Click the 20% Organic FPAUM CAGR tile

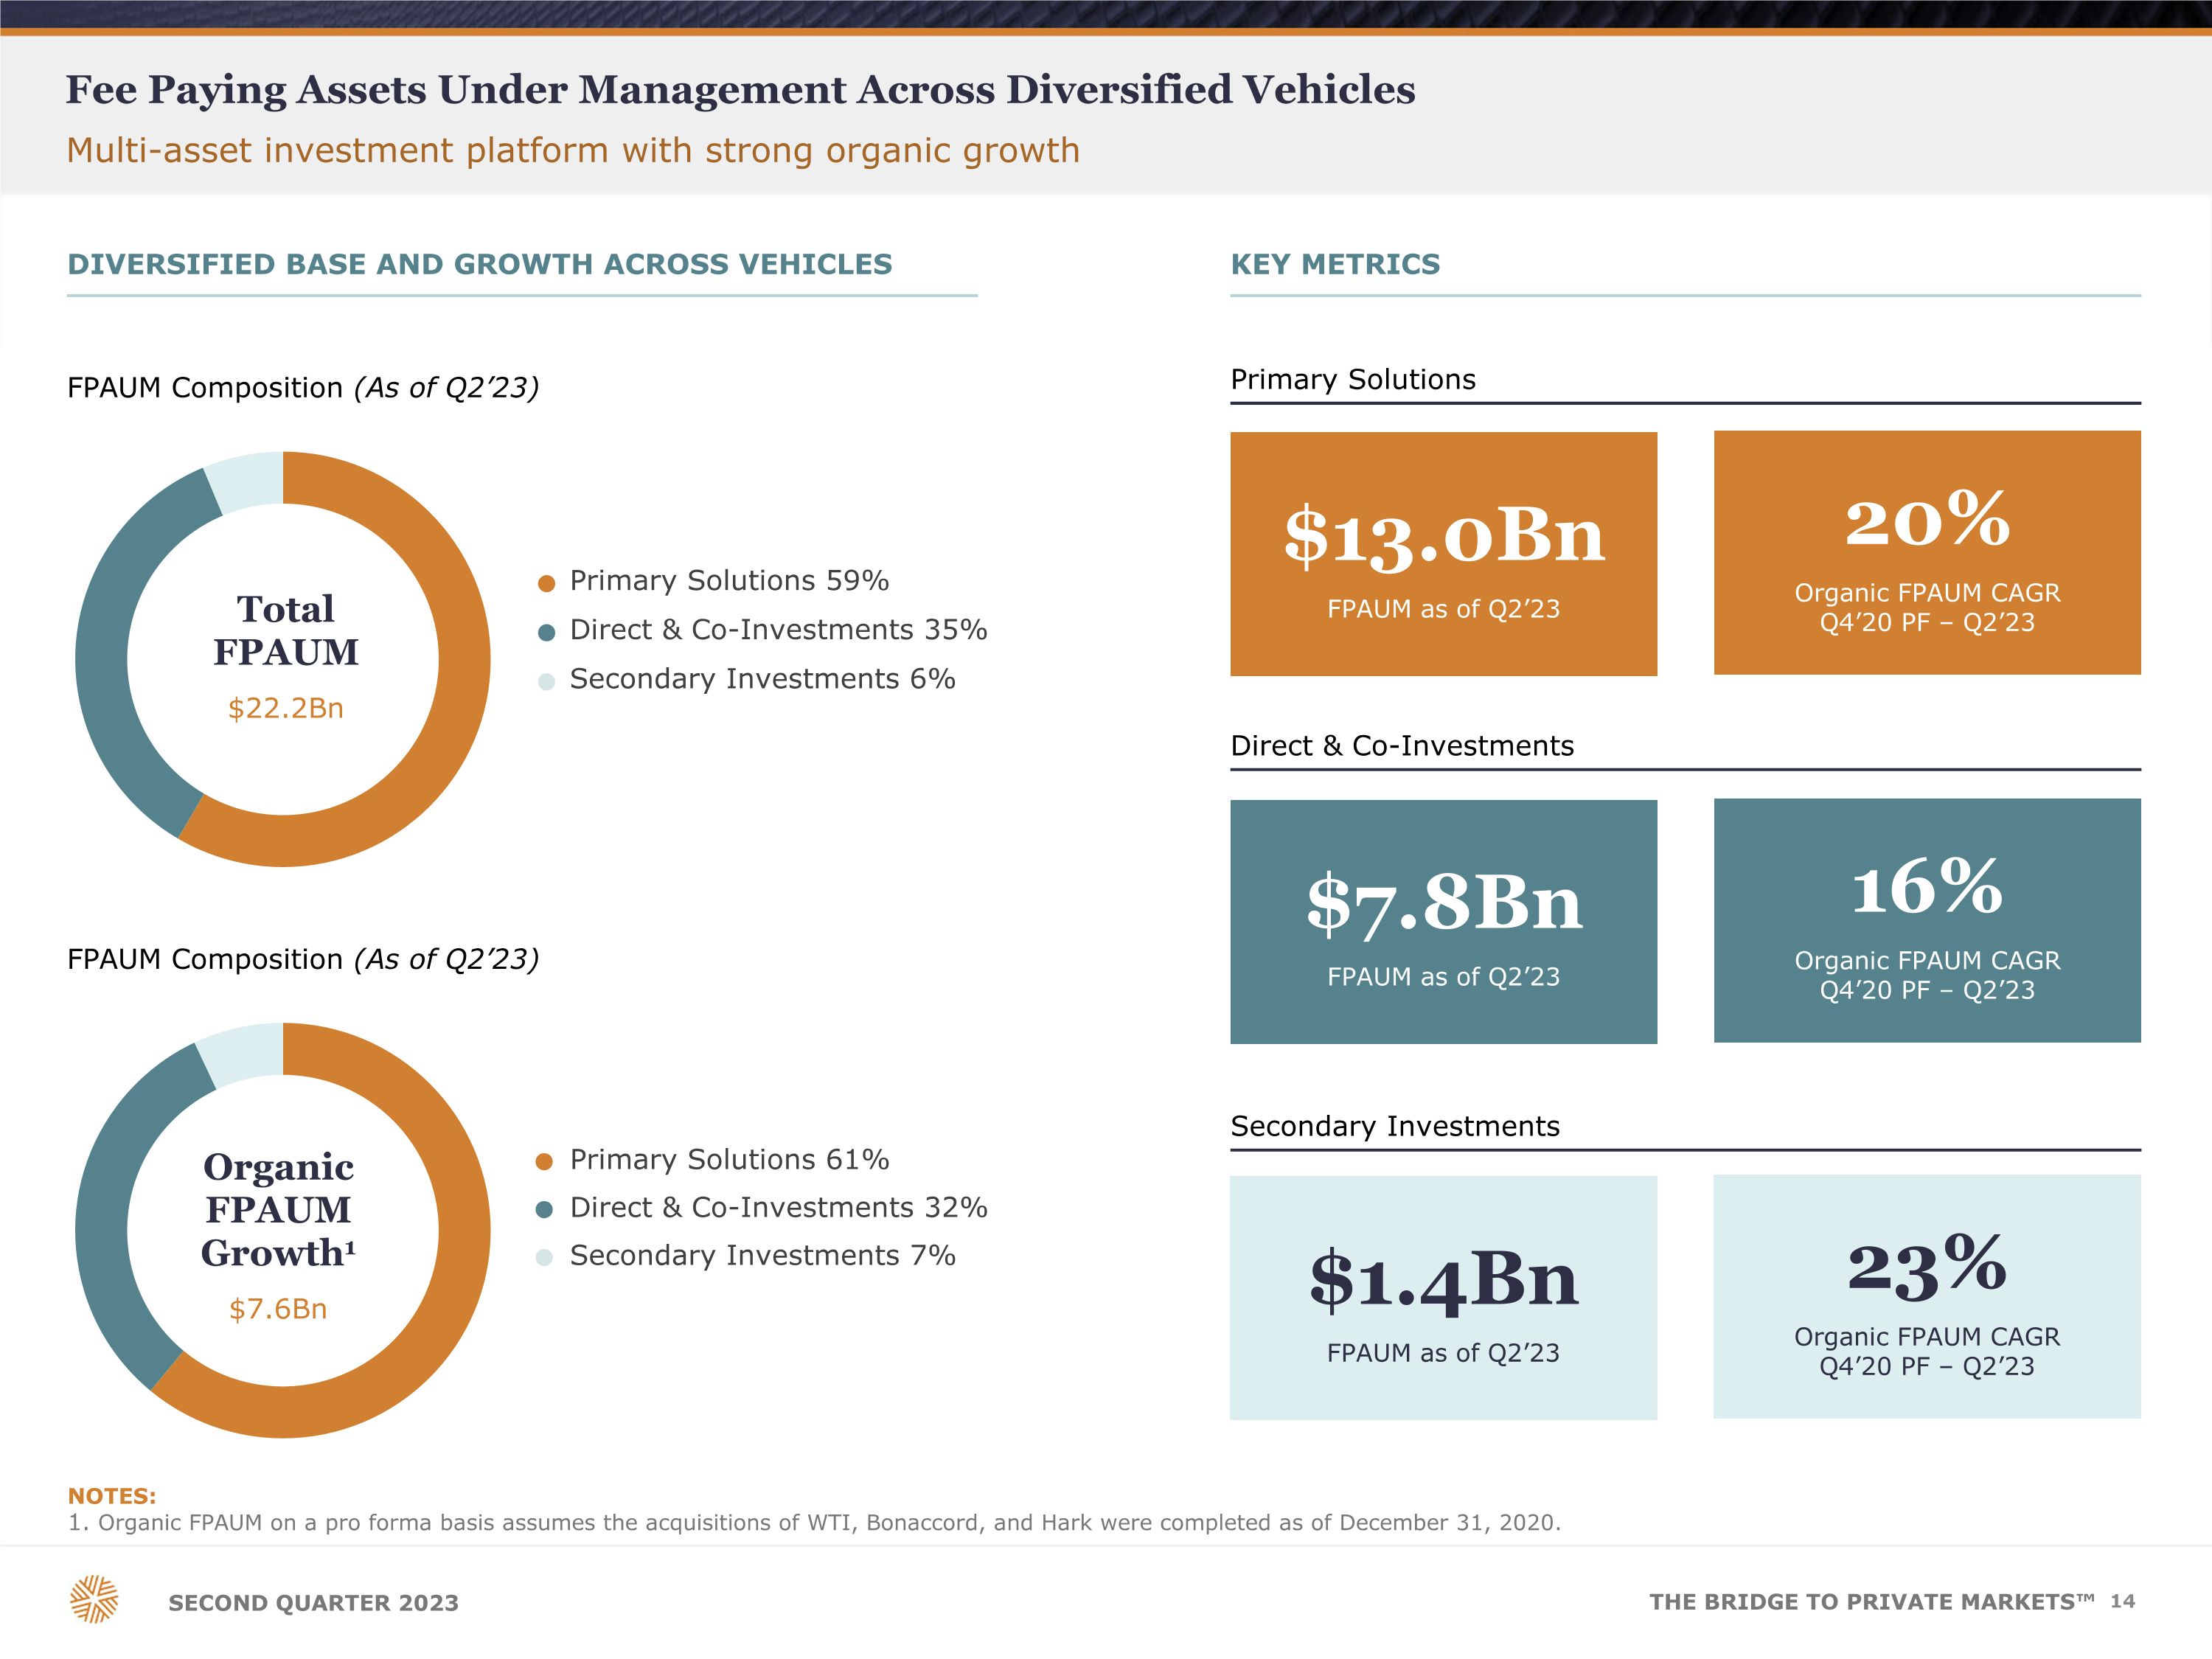(1926, 553)
